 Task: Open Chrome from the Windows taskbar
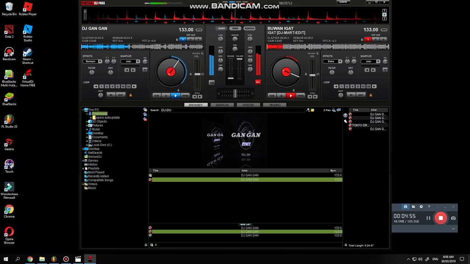[x=30, y=259]
